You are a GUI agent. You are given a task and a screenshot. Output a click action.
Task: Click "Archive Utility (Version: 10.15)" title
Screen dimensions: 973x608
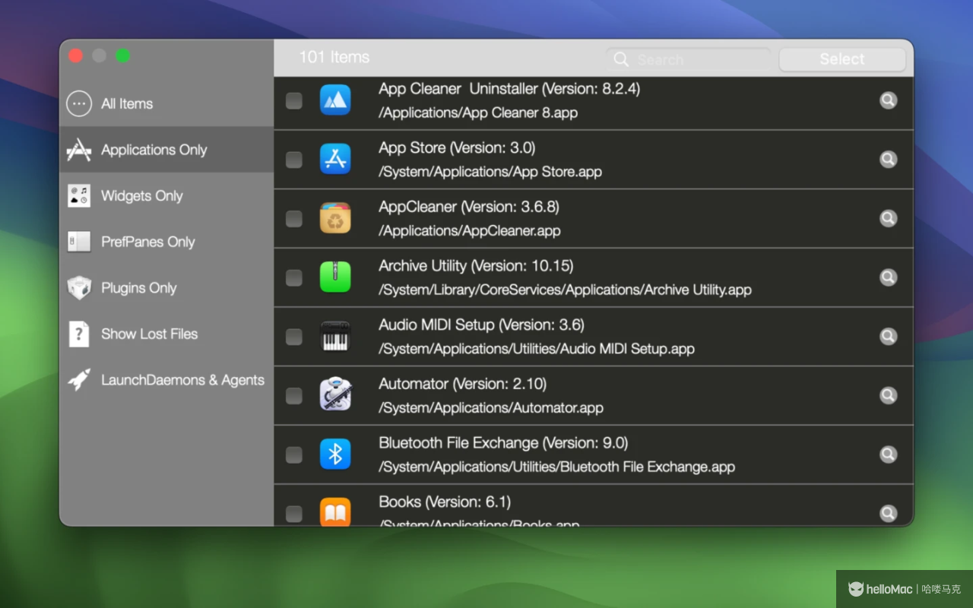[x=476, y=266]
